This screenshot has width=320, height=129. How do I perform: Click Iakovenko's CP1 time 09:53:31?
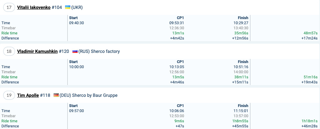click(x=177, y=23)
